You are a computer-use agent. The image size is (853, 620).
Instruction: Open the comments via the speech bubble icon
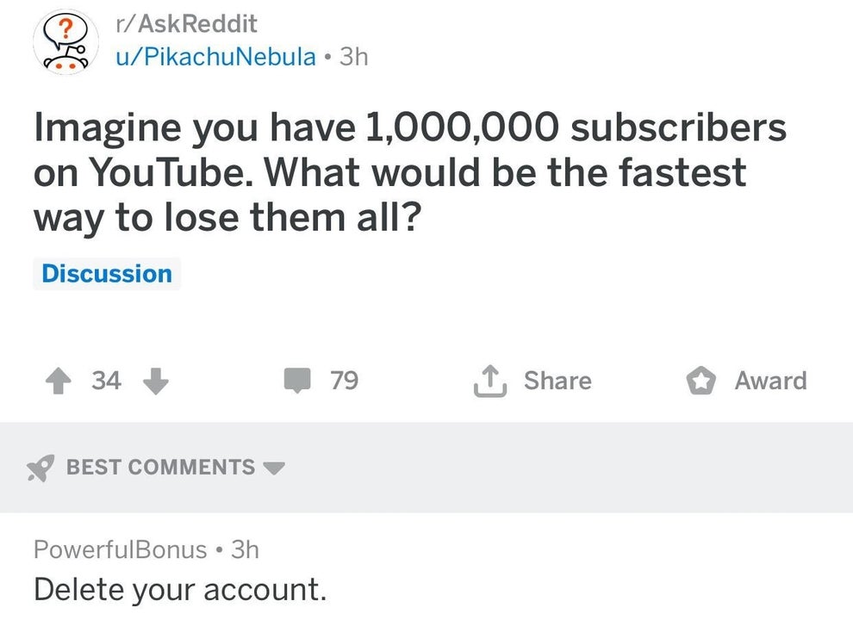tap(296, 380)
